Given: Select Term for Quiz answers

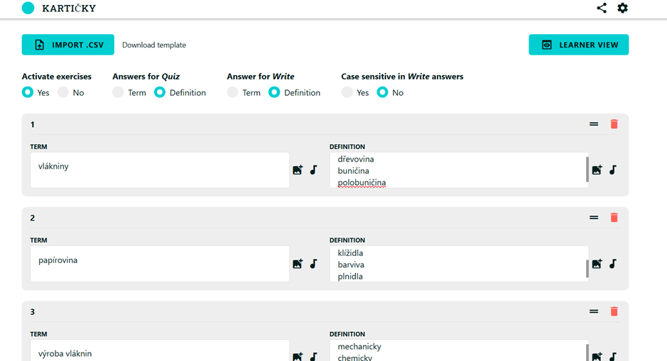Looking at the screenshot, I should [118, 92].
